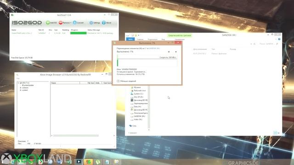Open the Поделиться ribbon tab in Explorer
The height and width of the screenshot is (165, 294).
pos(153,39)
